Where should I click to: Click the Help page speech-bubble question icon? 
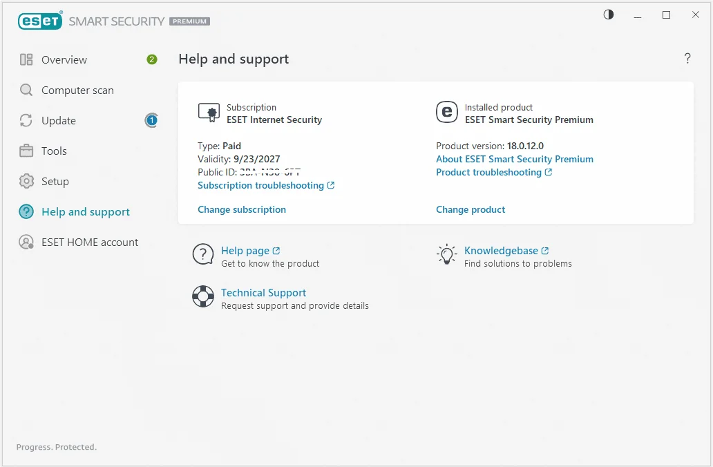pos(203,254)
